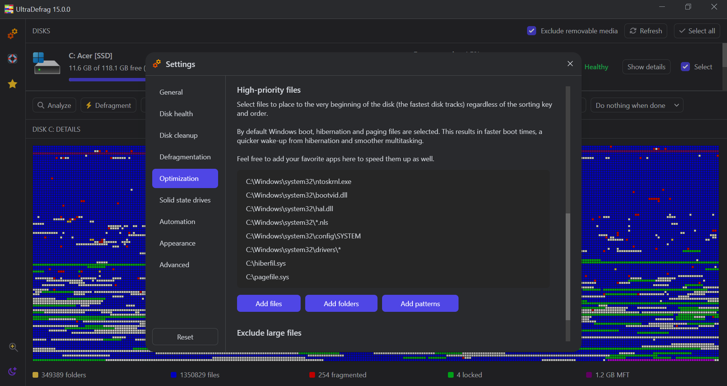
Task: Reset settings with the Reset button
Action: click(x=185, y=337)
